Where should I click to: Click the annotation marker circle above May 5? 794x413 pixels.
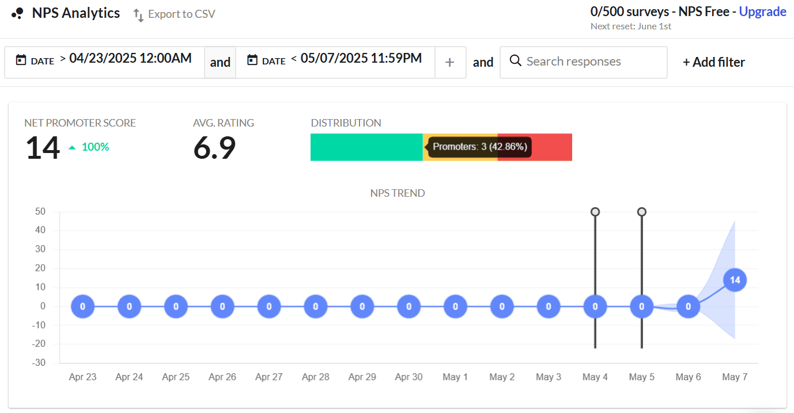tap(642, 212)
